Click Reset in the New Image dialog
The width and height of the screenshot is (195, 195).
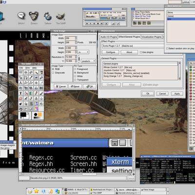click(x=75, y=86)
